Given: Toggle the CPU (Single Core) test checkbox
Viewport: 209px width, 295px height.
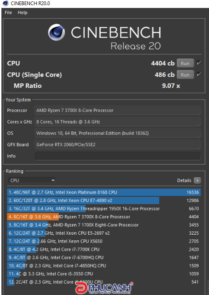Looking at the screenshot, I should point(198,74).
